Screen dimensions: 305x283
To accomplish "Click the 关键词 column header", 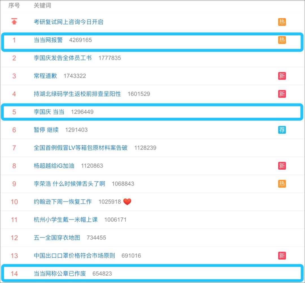I will pyautogui.click(x=42, y=5).
